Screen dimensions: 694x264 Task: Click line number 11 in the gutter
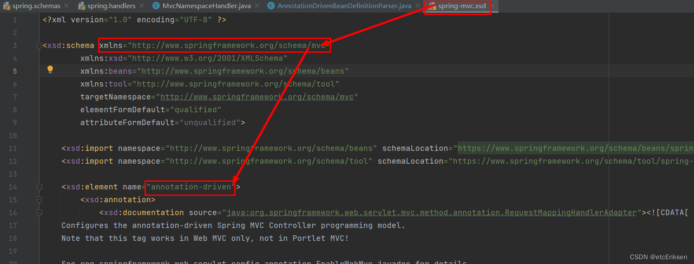tap(13, 149)
